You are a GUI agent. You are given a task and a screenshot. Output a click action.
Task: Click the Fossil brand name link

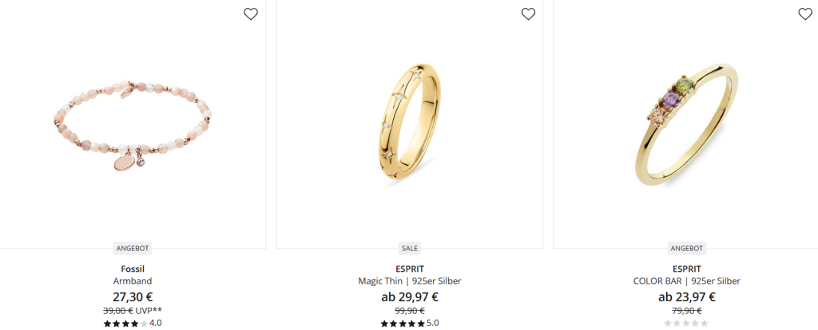pos(133,269)
